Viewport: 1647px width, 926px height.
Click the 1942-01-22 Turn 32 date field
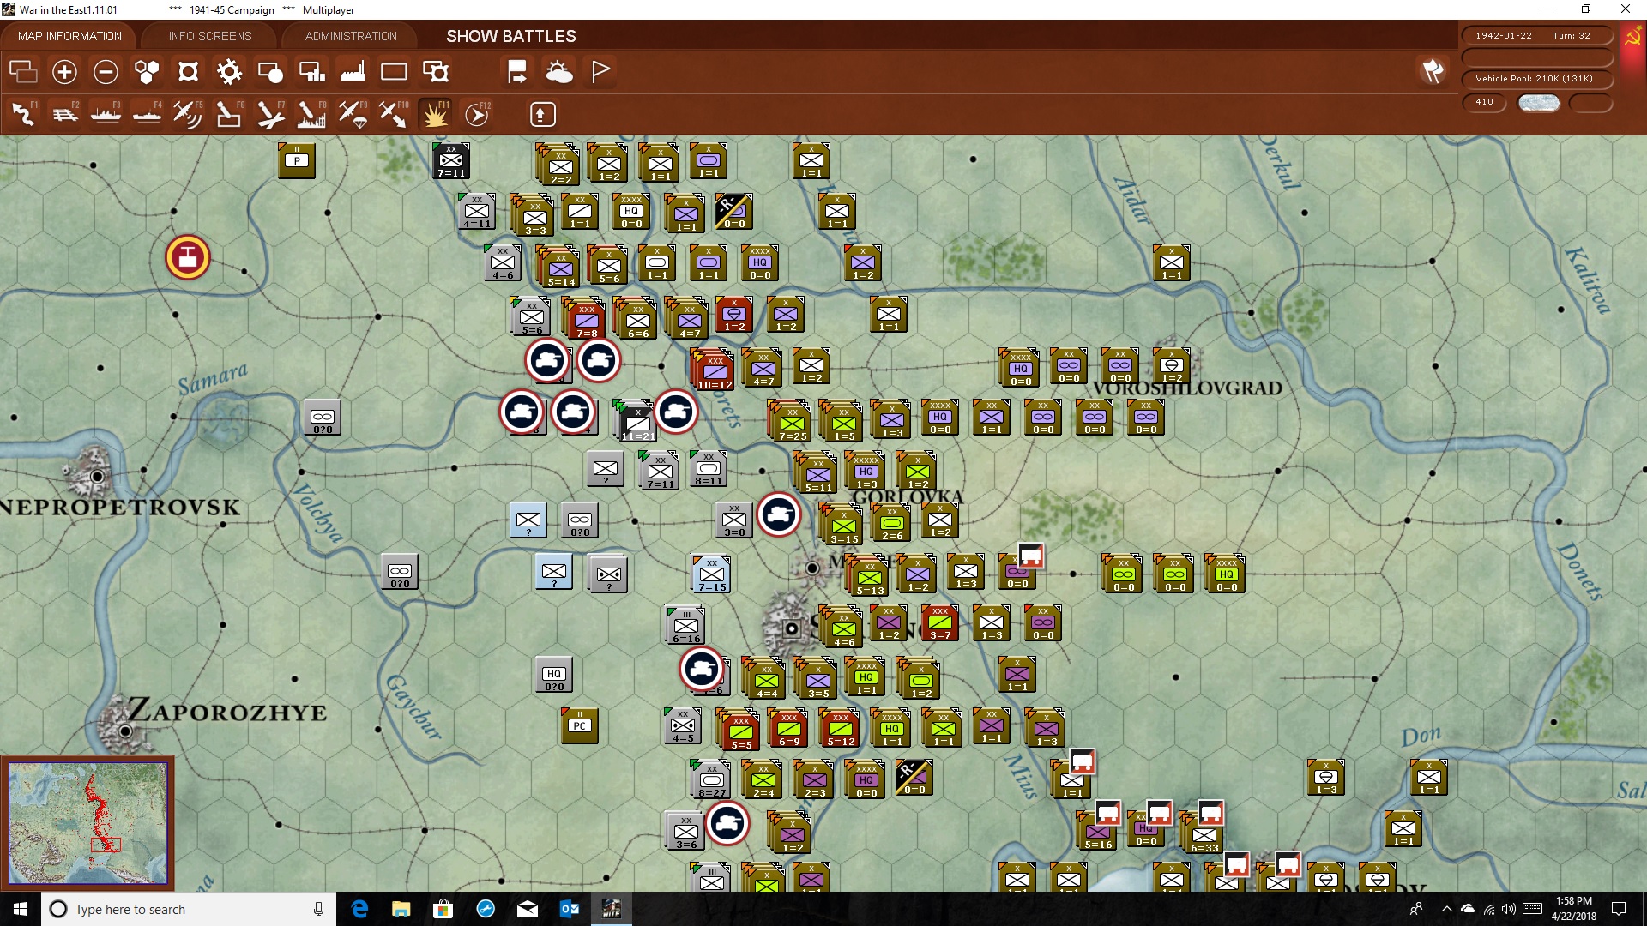[x=1537, y=36]
